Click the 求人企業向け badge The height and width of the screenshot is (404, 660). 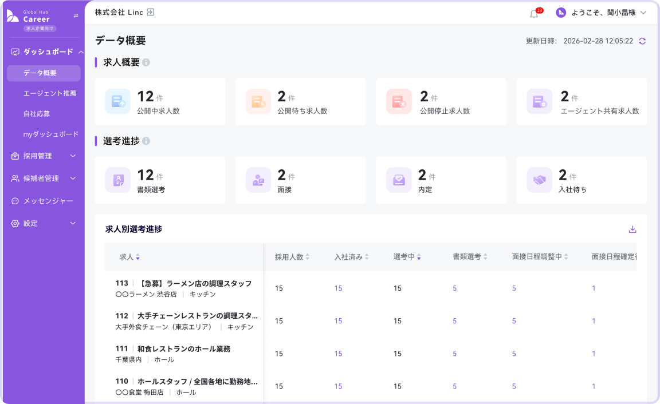point(40,29)
